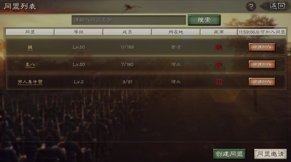Click the 成员 members column header
This screenshot has height=162, width=291.
(x=127, y=32)
